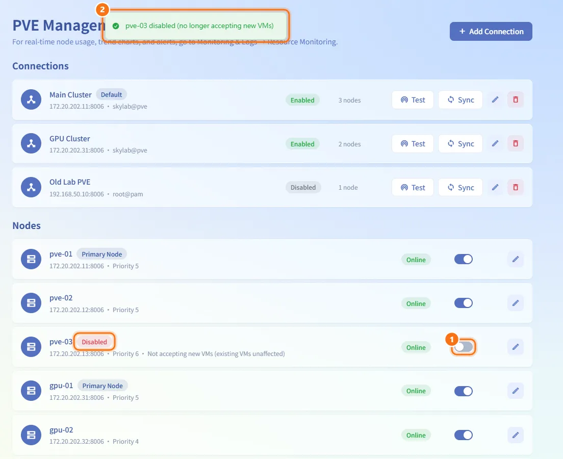The image size is (563, 459).
Task: Delete the GPU Cluster connection trash icon
Action: pos(515,144)
